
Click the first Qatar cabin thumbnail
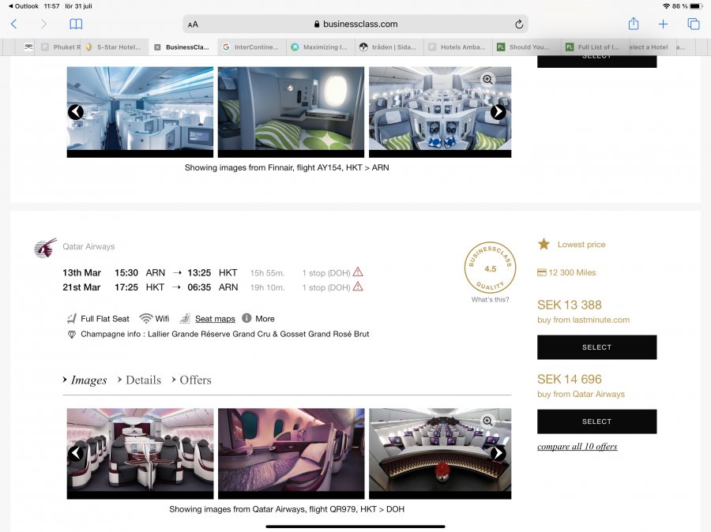(x=140, y=453)
